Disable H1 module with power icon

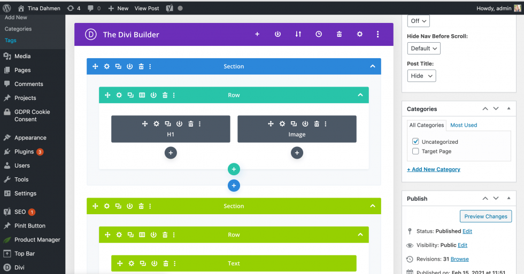coord(180,124)
